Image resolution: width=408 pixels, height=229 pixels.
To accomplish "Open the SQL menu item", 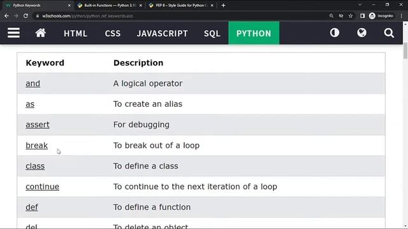I will tap(212, 33).
